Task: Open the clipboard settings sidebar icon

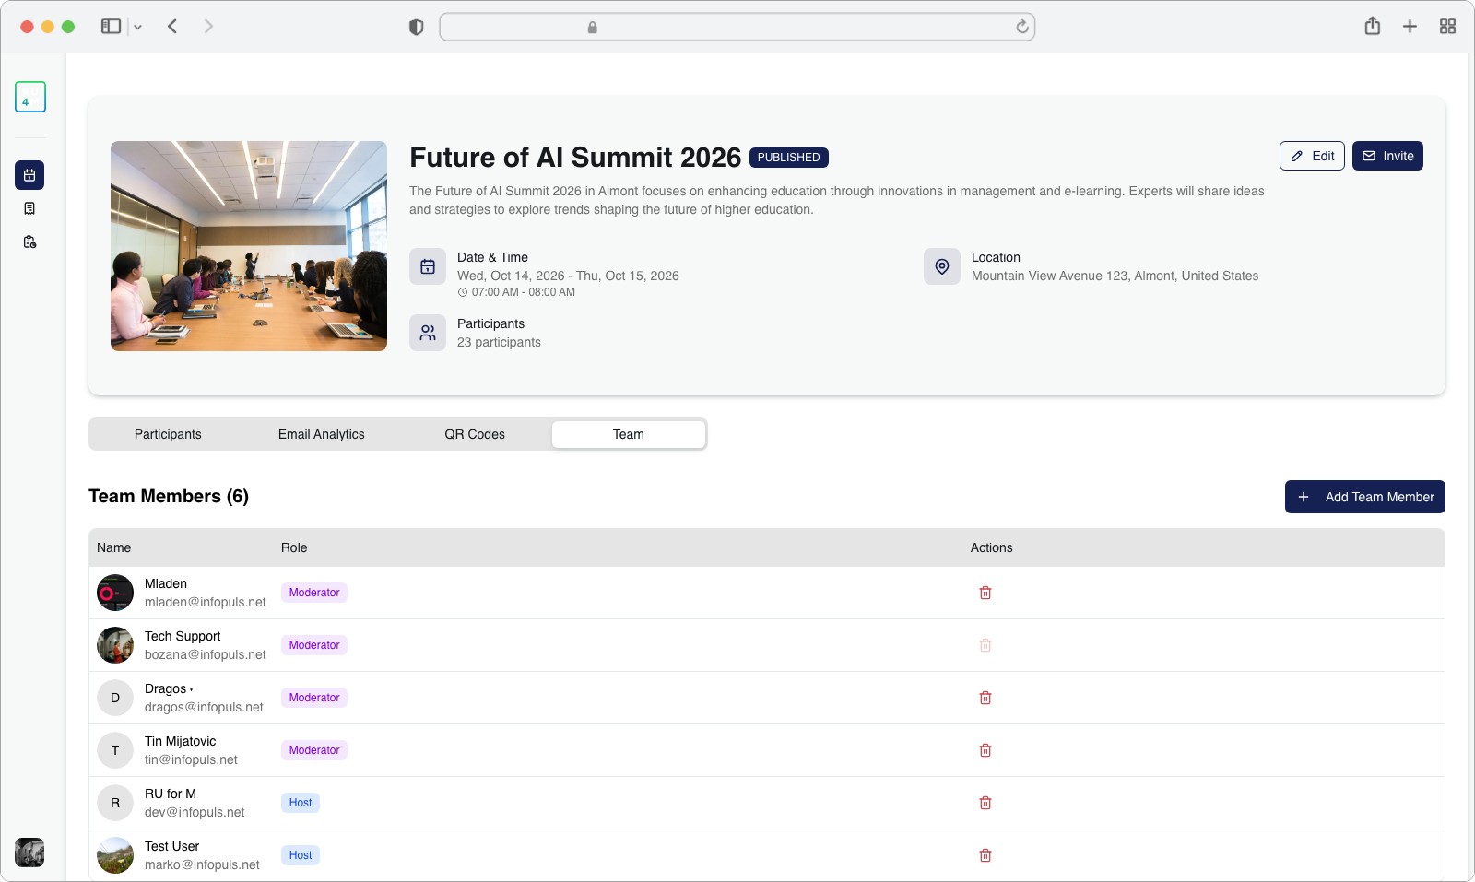Action: click(29, 241)
